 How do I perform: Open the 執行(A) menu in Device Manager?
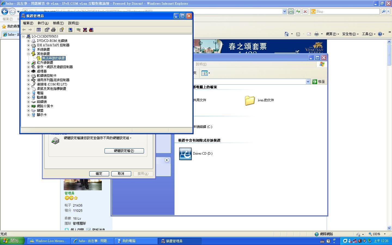(43, 23)
